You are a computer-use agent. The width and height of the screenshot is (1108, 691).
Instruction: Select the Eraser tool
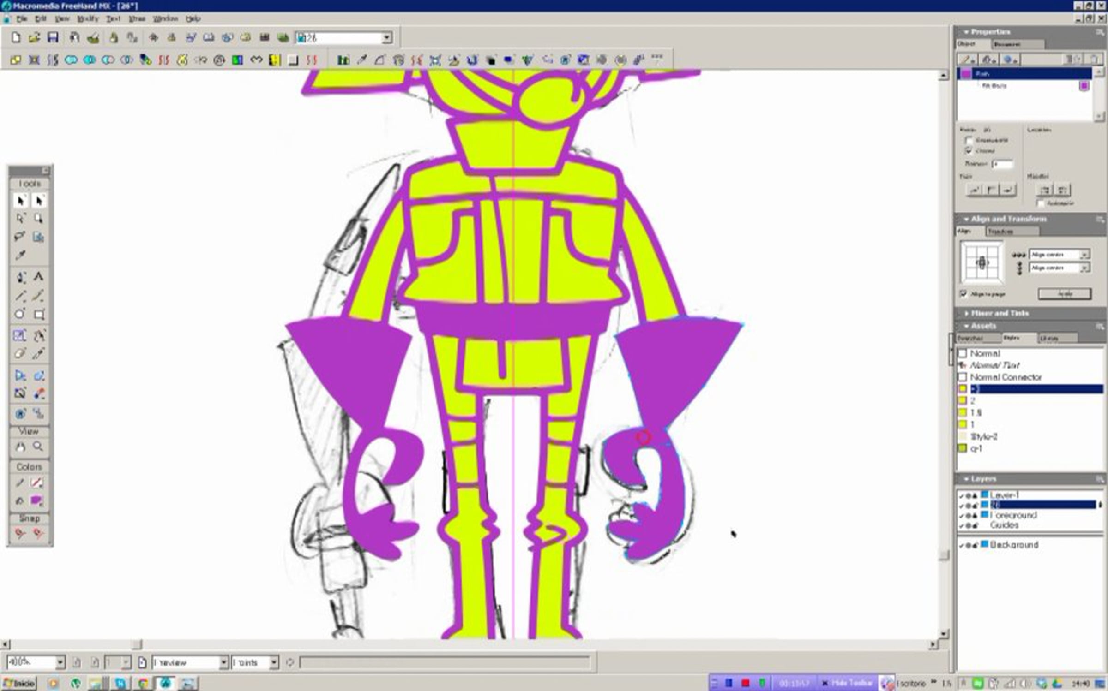tap(20, 354)
